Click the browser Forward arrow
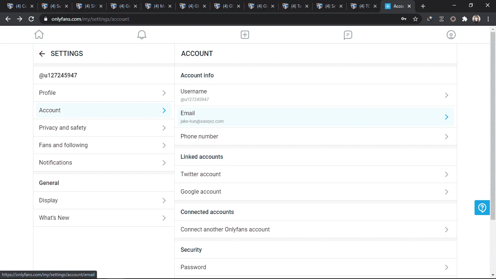 20,19
